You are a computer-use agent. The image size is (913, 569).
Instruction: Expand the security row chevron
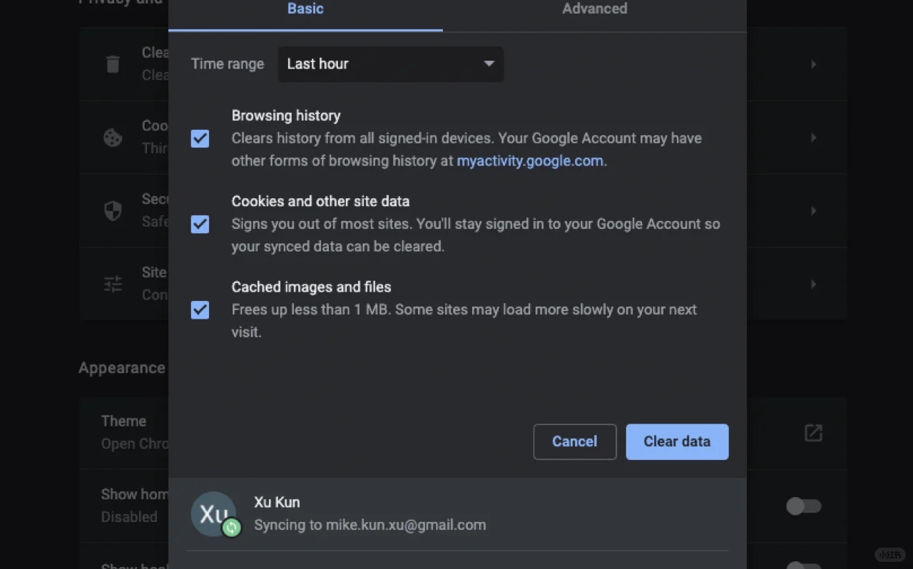tap(813, 211)
